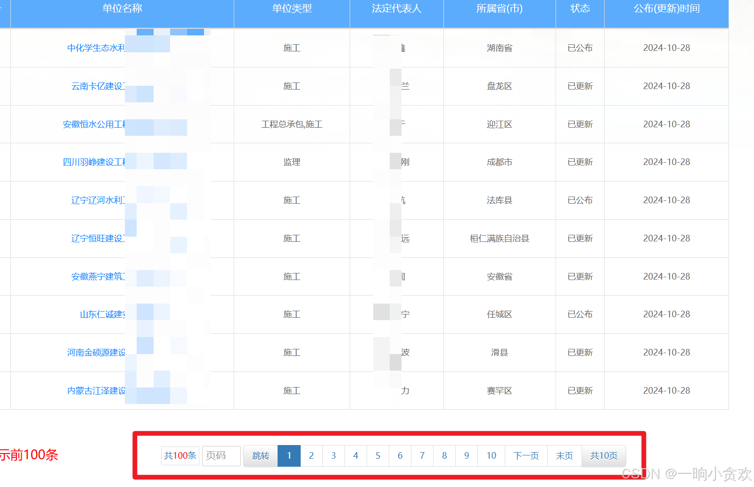Viewport: 754px width, 487px height.
Task: Click the 任城区 region cell
Action: click(x=500, y=314)
